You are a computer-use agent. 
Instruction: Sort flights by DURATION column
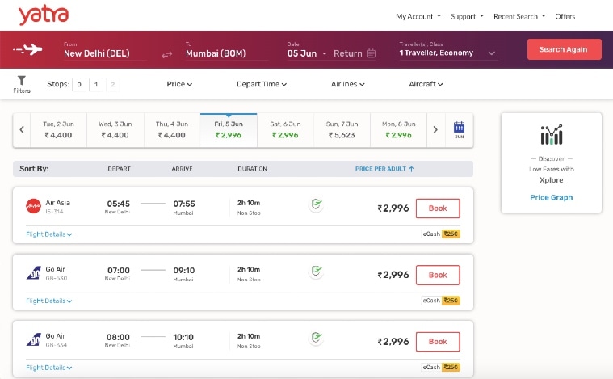coord(252,169)
